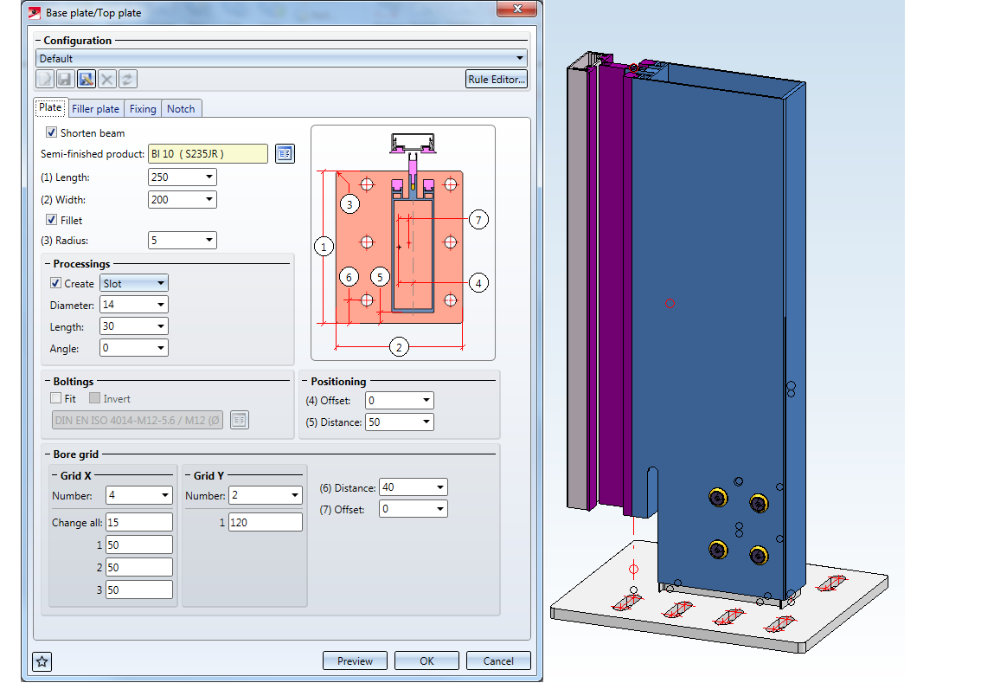Viewport: 981px width, 683px height.
Task: Toggle the Create processing checkbox
Action: pos(56,283)
